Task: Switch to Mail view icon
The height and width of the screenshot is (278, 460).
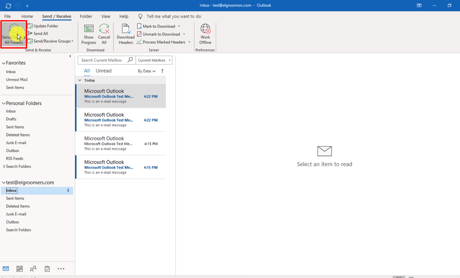Action: (x=6, y=269)
